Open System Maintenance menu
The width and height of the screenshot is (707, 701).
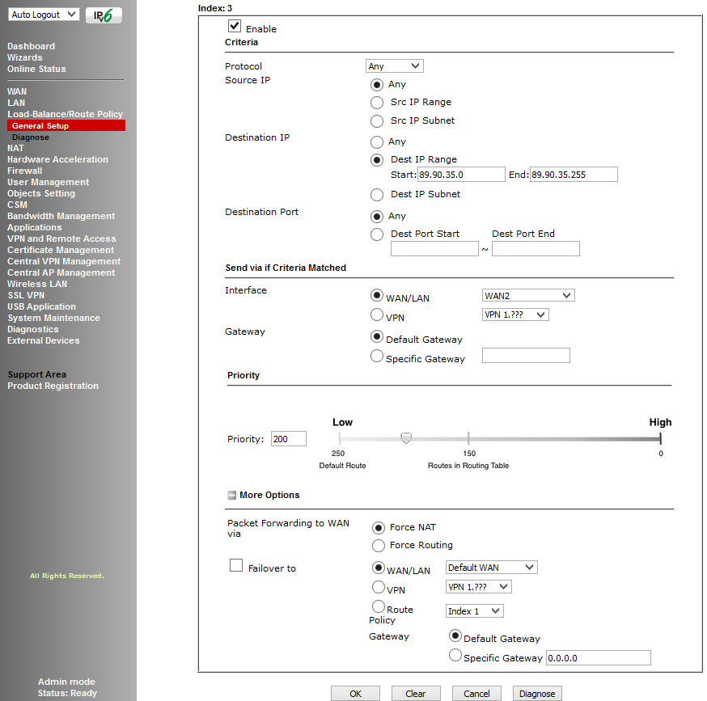[53, 318]
